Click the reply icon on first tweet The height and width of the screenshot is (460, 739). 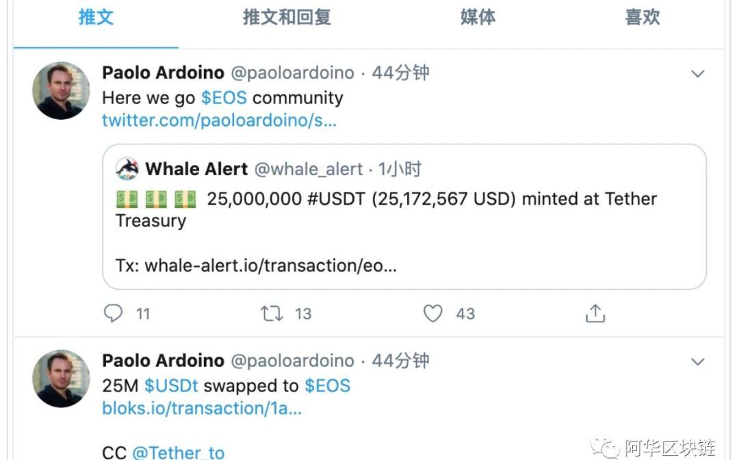113,313
